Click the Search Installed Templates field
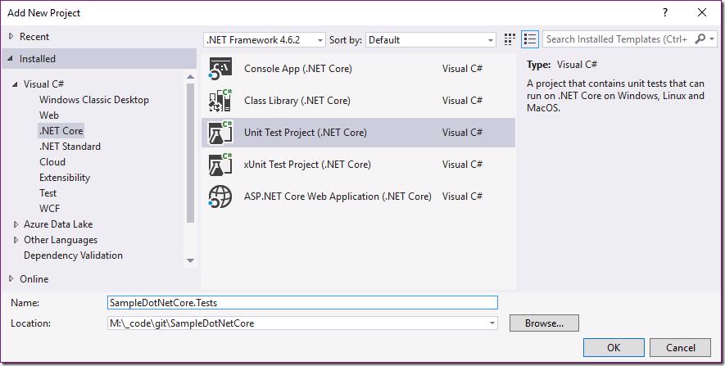 [617, 39]
